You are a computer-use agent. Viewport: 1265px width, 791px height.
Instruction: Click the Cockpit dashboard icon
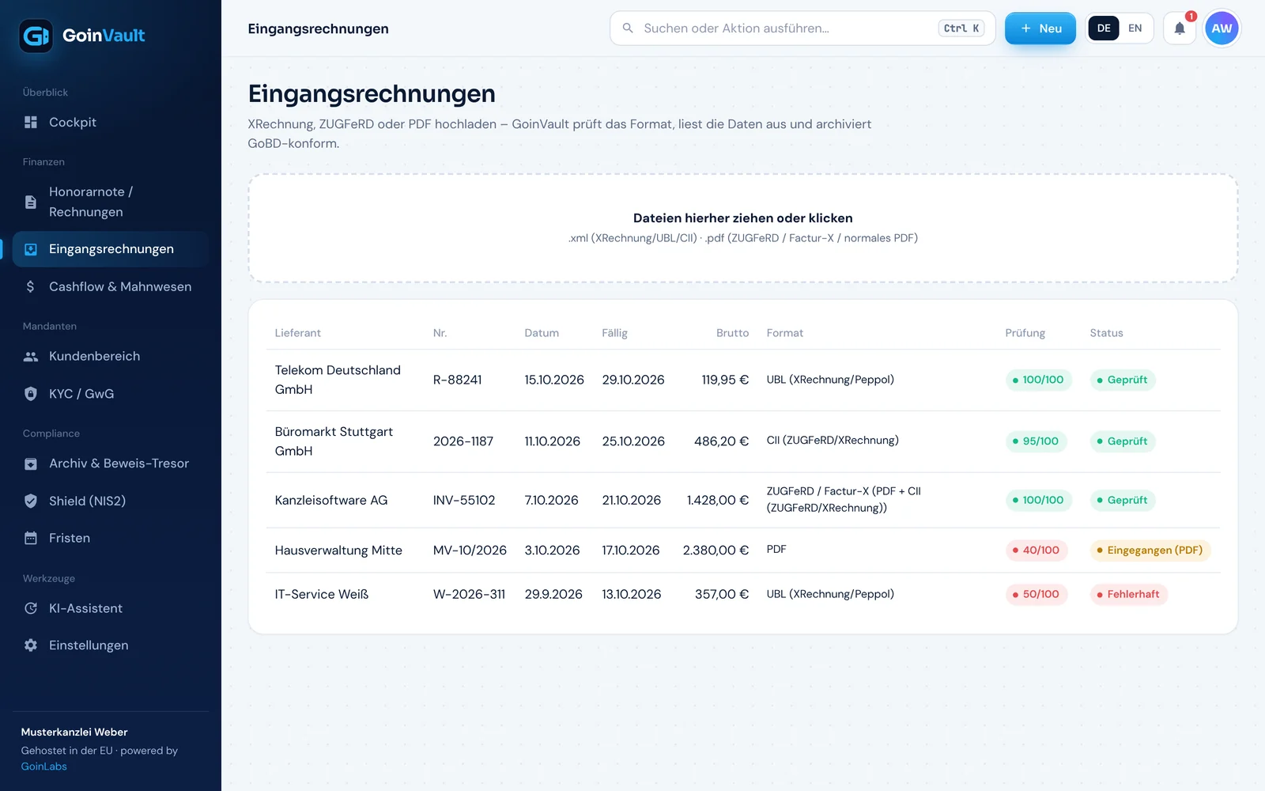pos(31,123)
